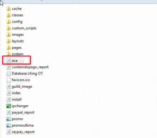
Task: Select the highlighted aca file
Action: coord(14,60)
